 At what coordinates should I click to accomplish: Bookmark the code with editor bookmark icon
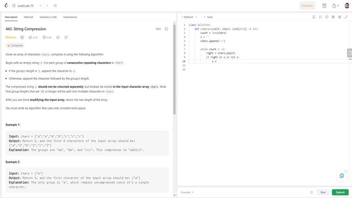click(313, 17)
